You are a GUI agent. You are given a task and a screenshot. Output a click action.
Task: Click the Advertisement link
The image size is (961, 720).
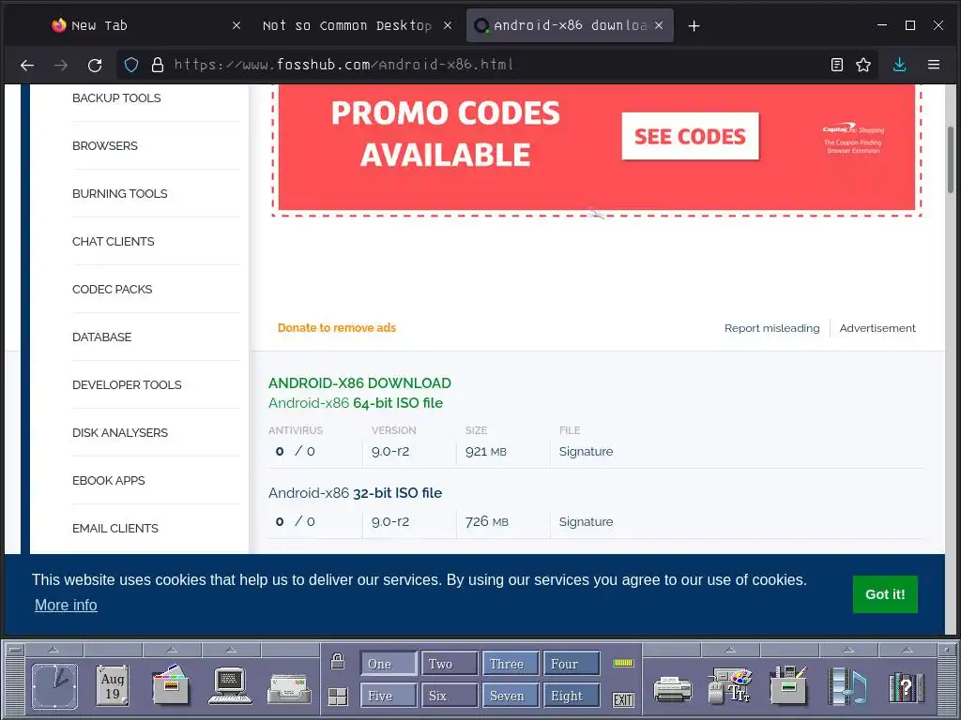(877, 328)
